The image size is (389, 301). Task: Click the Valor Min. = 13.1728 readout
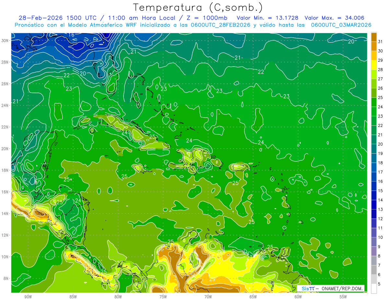[x=267, y=18]
